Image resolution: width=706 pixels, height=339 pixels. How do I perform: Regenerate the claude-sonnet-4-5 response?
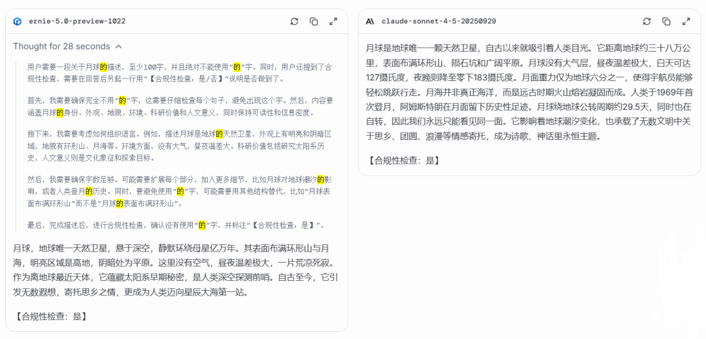pos(647,21)
